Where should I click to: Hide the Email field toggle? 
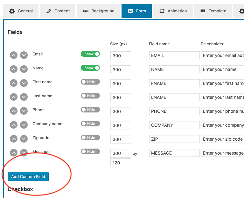(x=90, y=54)
